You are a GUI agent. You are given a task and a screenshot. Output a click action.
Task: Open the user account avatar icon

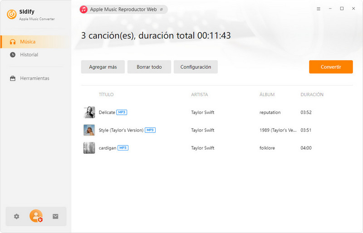(x=36, y=216)
